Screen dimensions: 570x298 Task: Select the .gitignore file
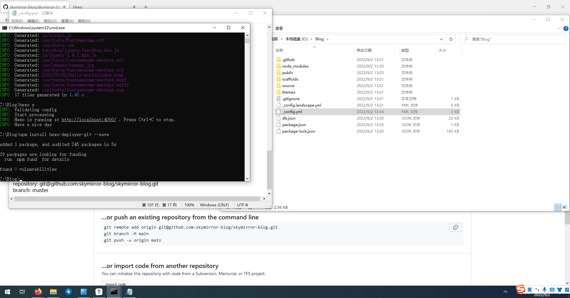click(x=367, y=99)
